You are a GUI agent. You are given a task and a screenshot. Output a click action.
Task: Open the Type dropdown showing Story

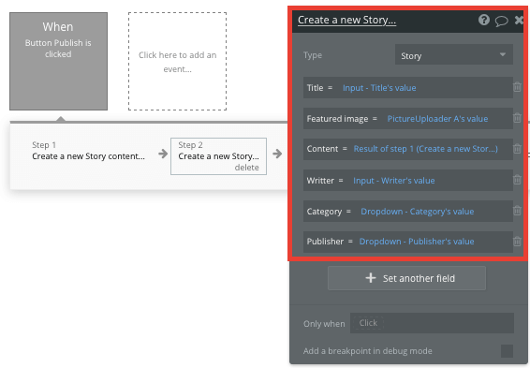point(453,54)
